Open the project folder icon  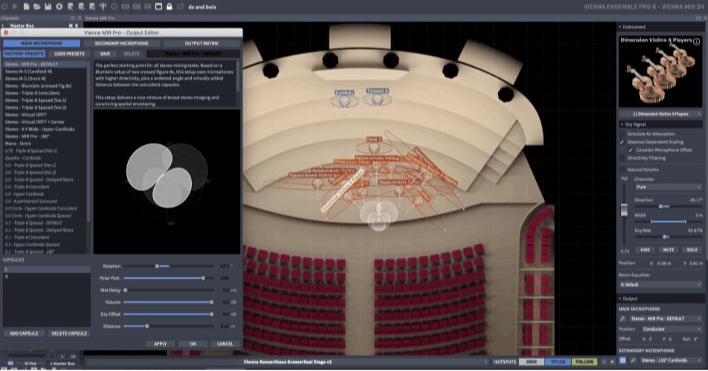click(37, 6)
